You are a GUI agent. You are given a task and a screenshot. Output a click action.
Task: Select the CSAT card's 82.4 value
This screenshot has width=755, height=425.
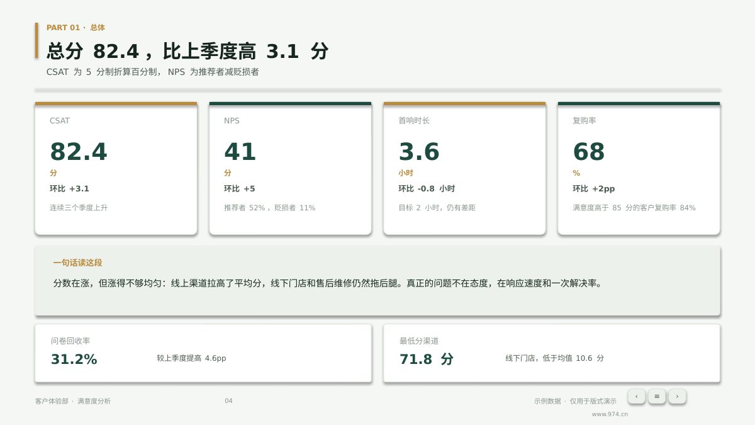[79, 152]
